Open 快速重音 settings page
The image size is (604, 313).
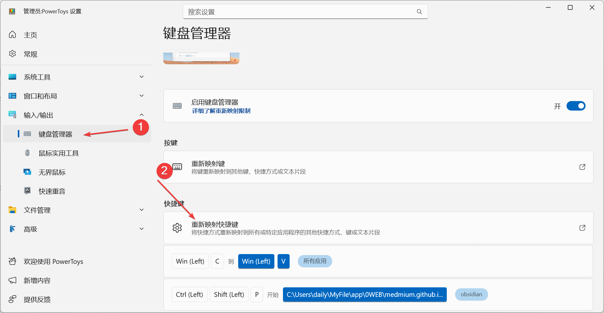click(x=52, y=191)
